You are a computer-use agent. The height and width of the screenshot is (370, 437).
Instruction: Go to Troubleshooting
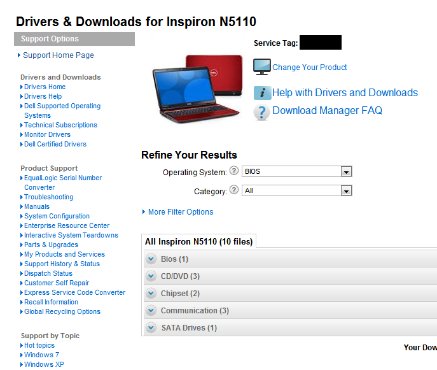(x=49, y=197)
